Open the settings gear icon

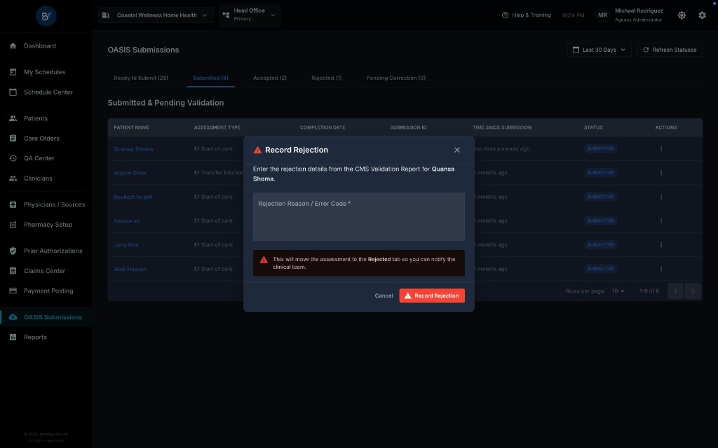coord(702,15)
